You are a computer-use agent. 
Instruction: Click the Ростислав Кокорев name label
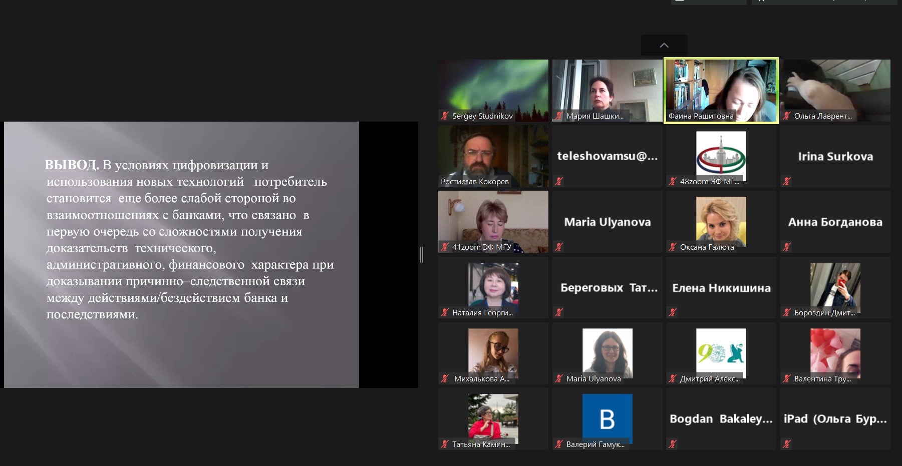pos(474,181)
